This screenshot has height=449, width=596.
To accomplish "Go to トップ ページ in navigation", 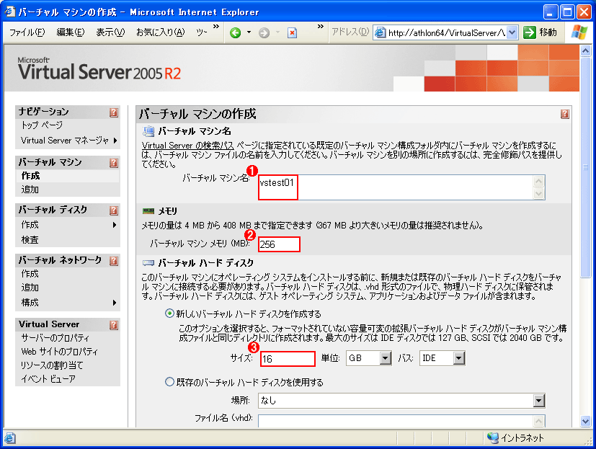I will click(42, 125).
